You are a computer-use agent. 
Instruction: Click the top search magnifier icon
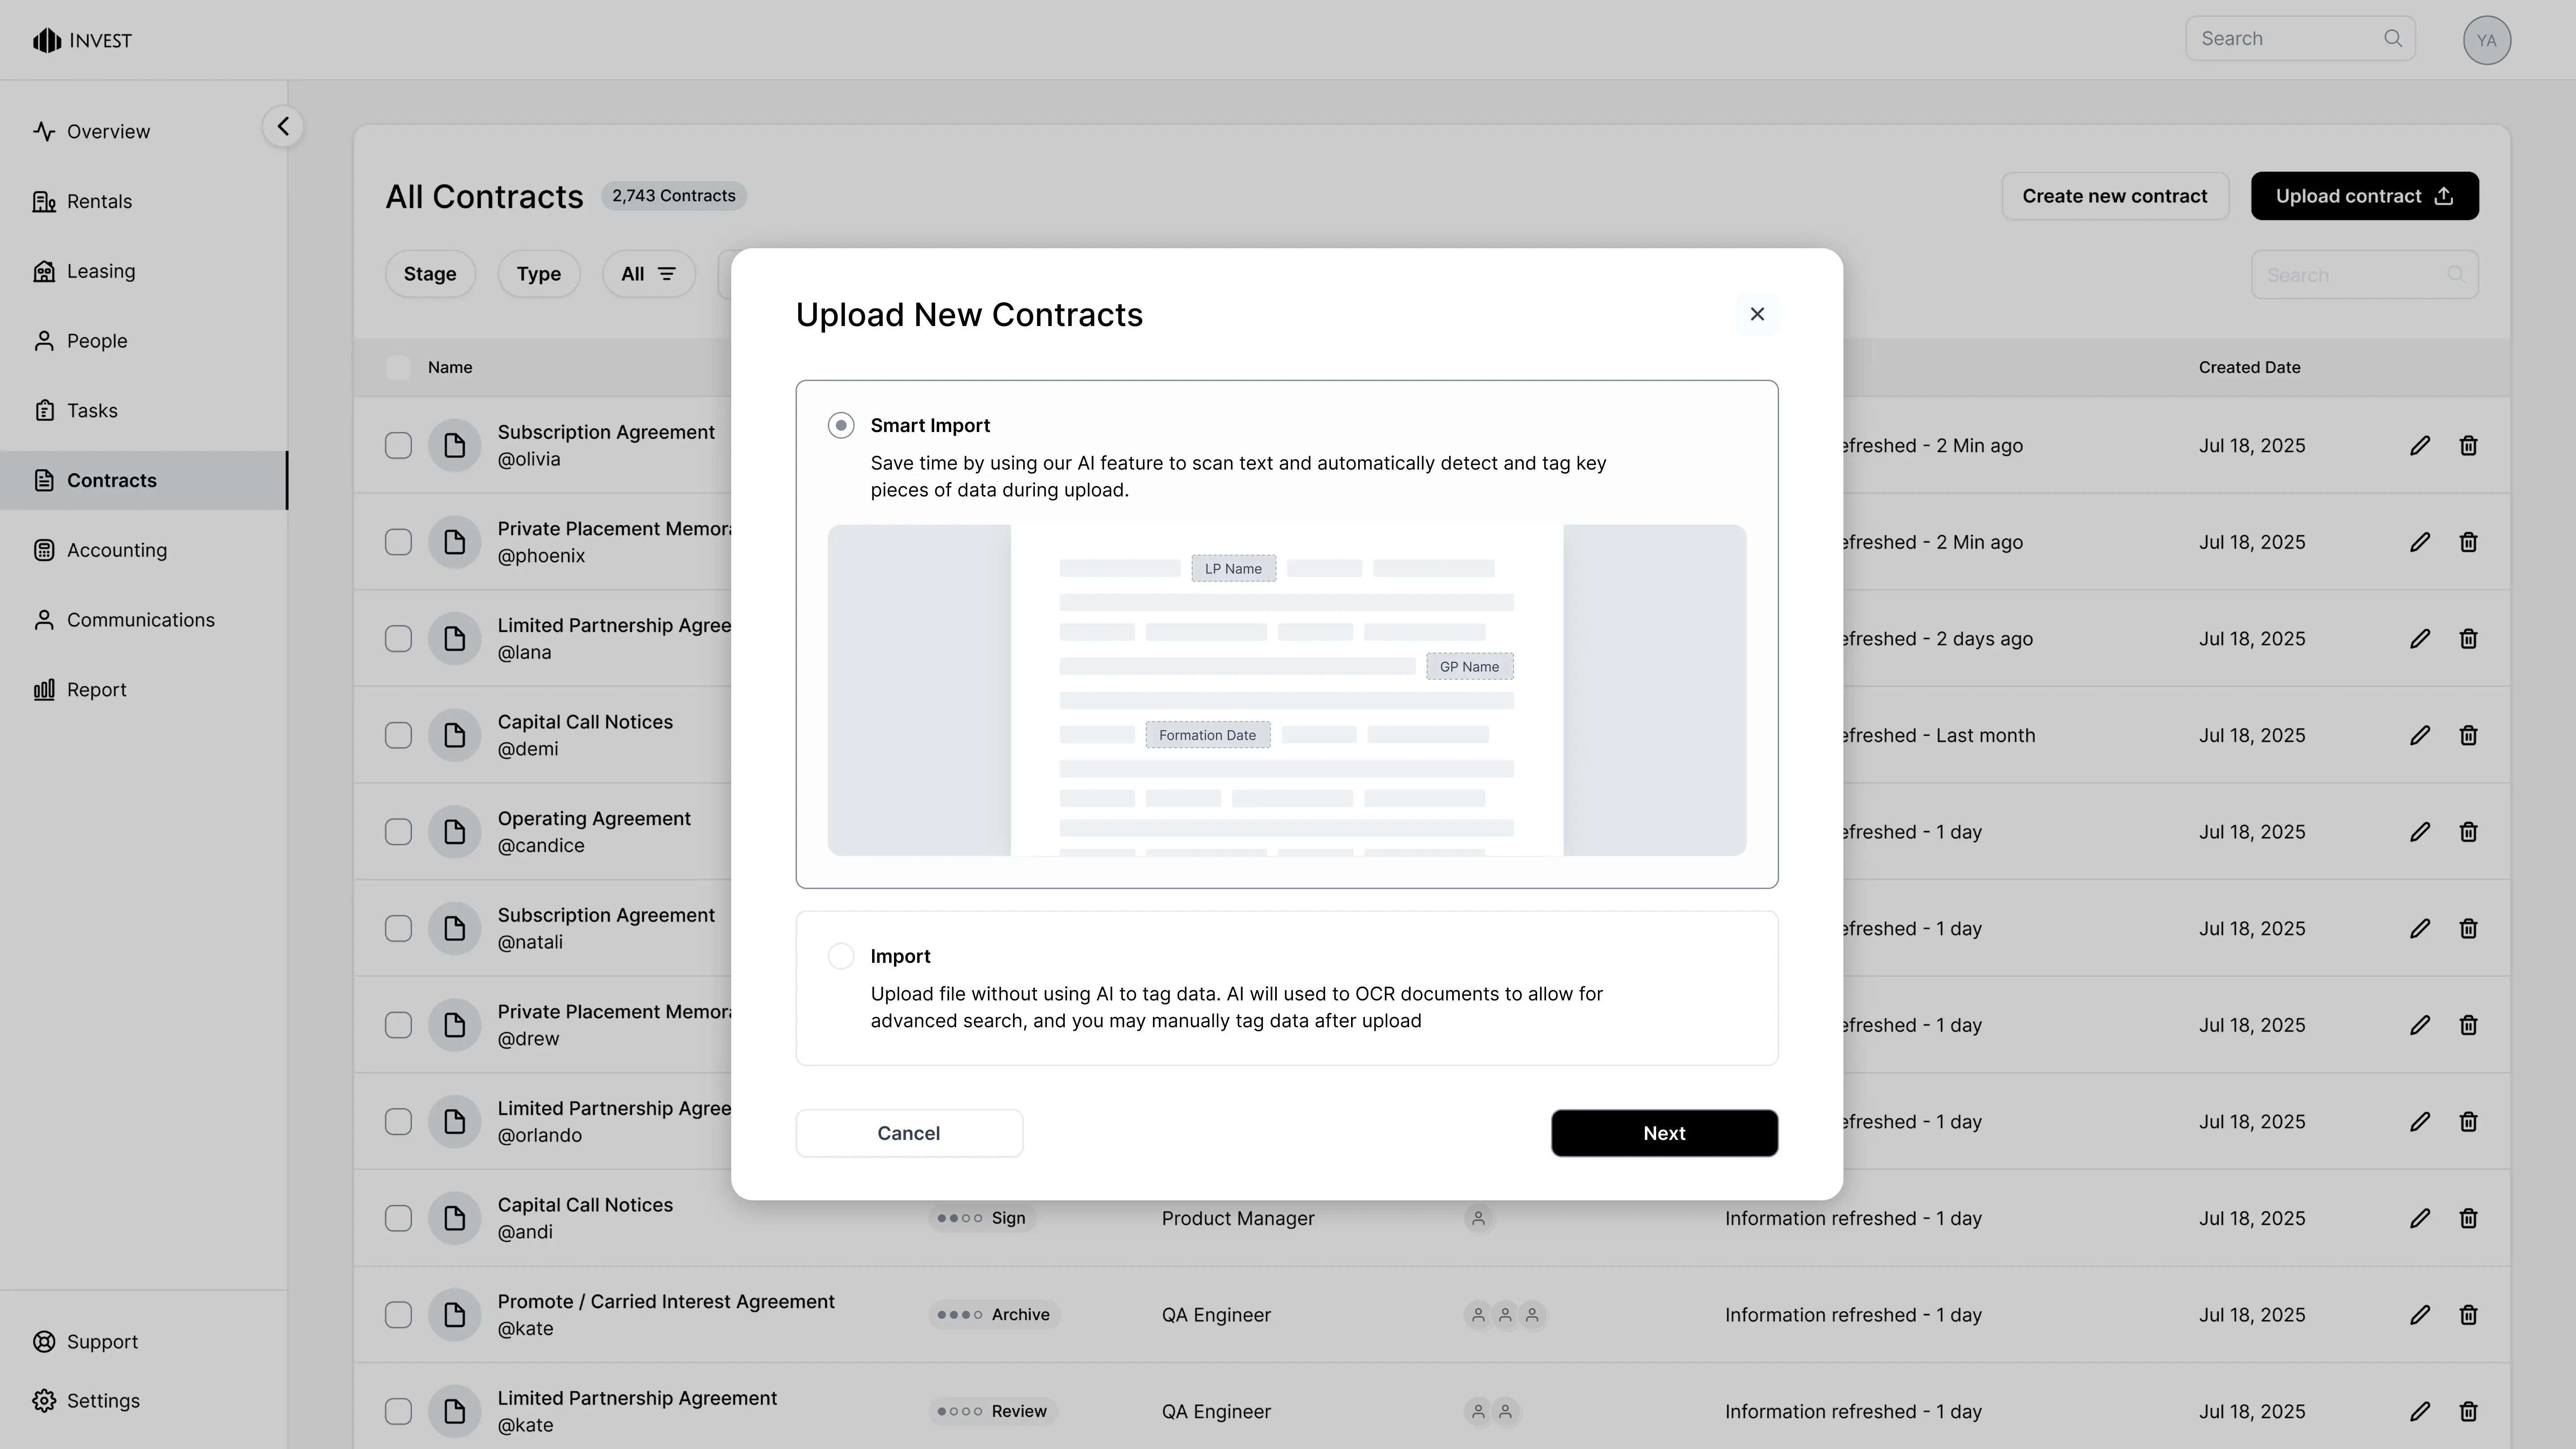(2392, 39)
